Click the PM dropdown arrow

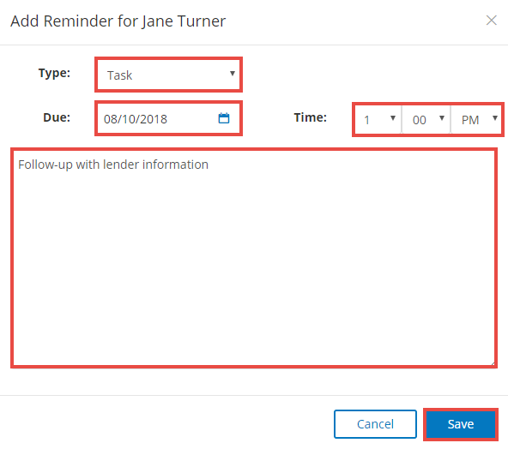coord(495,117)
